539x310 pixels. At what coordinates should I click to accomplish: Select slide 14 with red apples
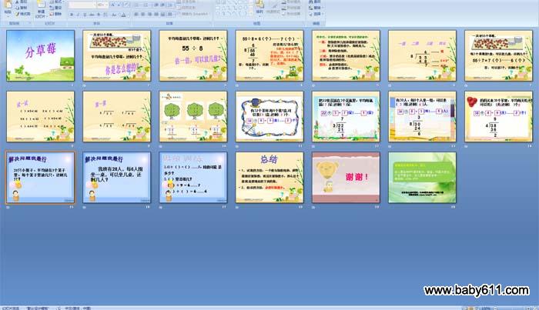[498, 116]
